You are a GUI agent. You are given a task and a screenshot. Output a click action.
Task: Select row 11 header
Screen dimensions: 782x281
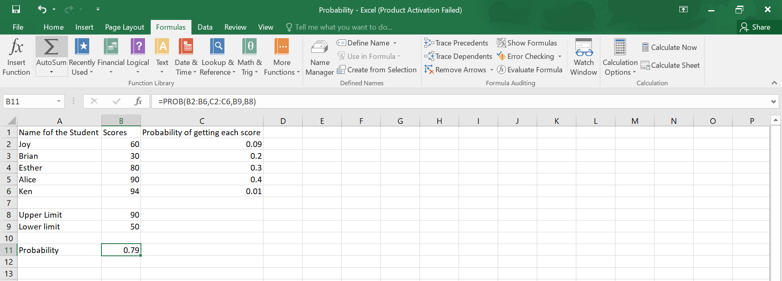(x=9, y=250)
